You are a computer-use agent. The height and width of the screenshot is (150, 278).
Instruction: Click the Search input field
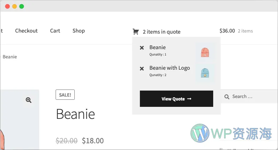(x=249, y=97)
